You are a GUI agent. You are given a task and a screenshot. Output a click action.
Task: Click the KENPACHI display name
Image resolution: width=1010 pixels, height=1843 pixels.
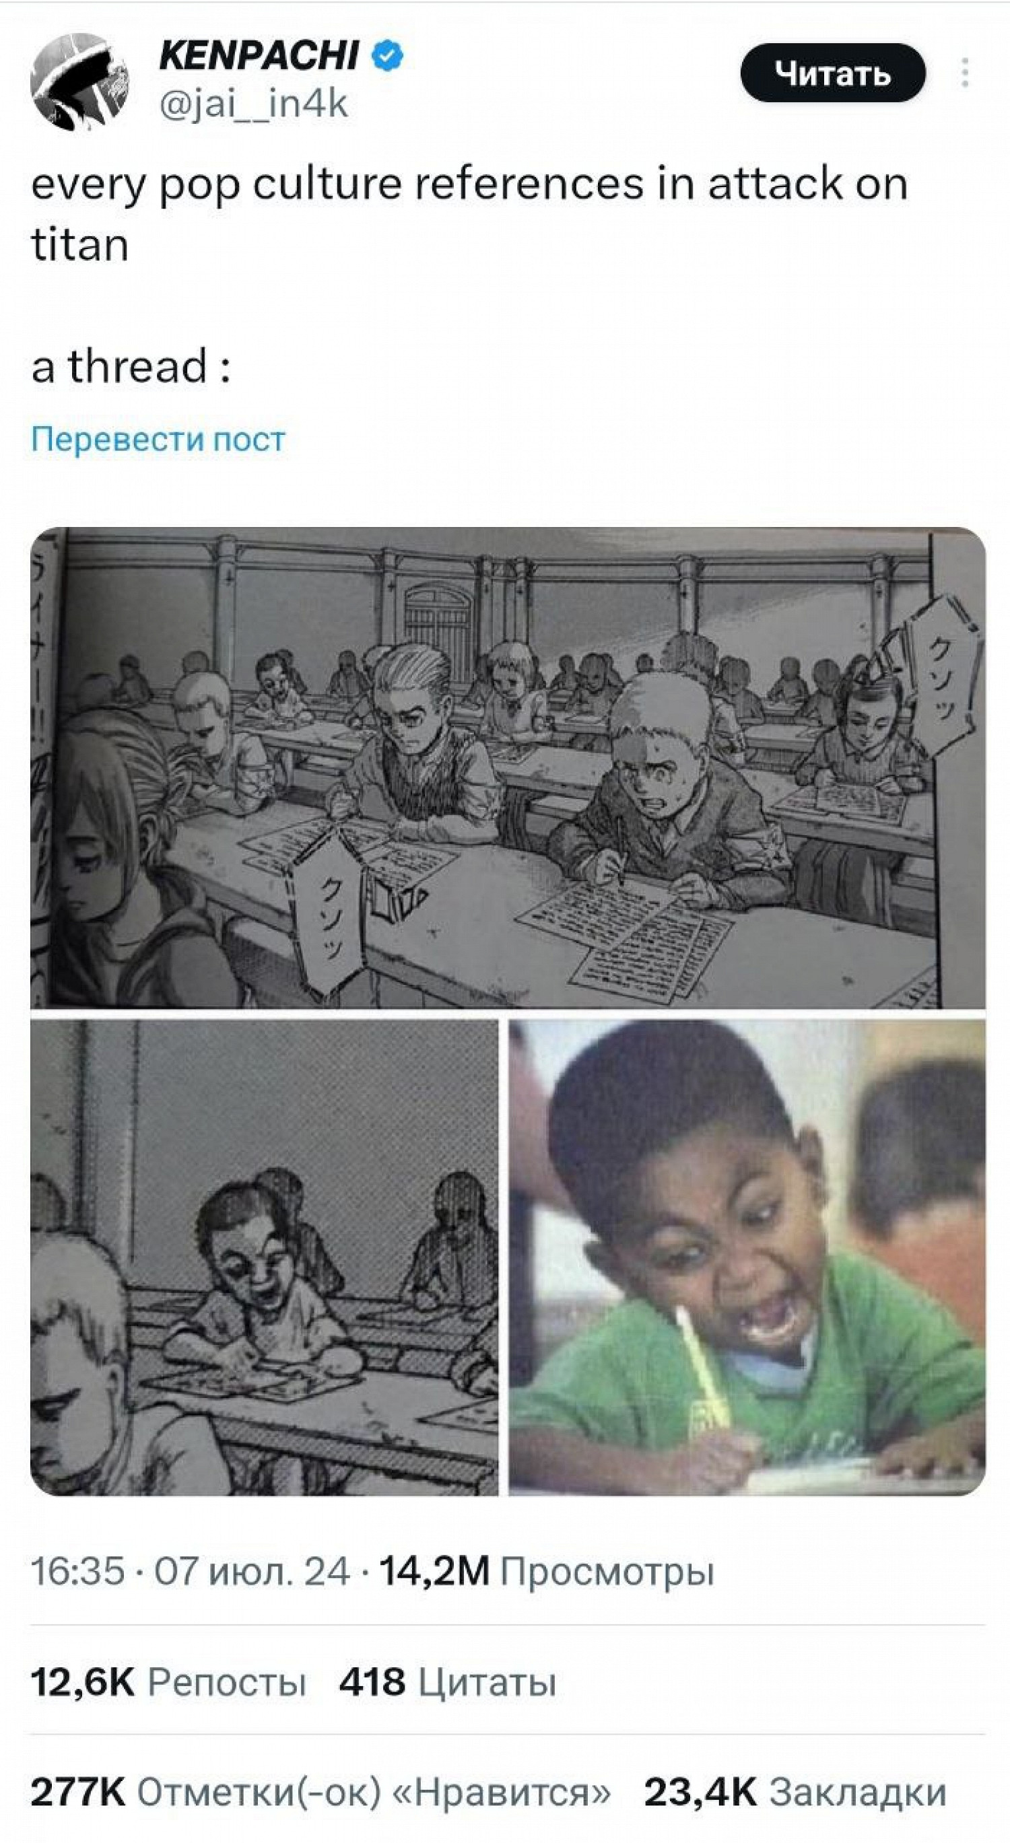[259, 56]
